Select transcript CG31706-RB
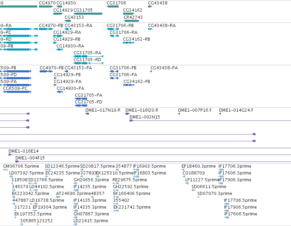 coord(120,25)
